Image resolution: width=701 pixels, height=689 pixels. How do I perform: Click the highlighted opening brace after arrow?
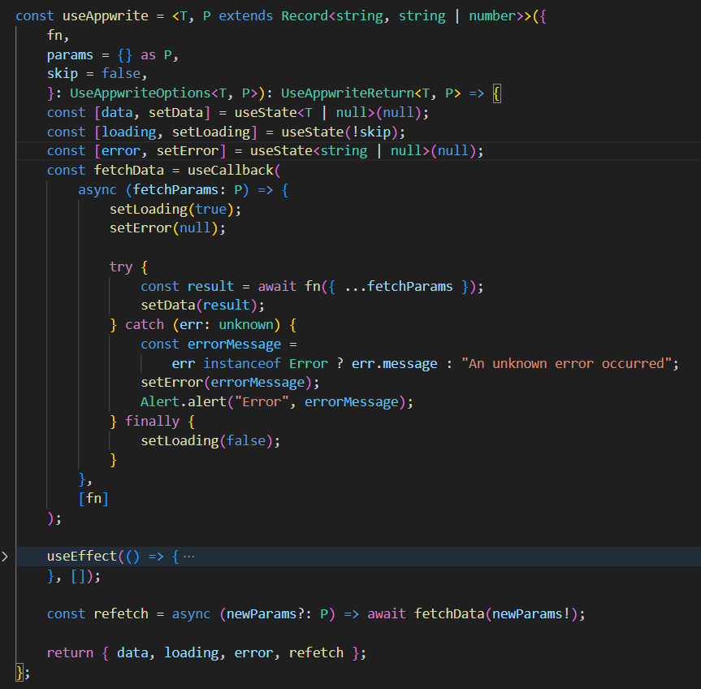496,93
